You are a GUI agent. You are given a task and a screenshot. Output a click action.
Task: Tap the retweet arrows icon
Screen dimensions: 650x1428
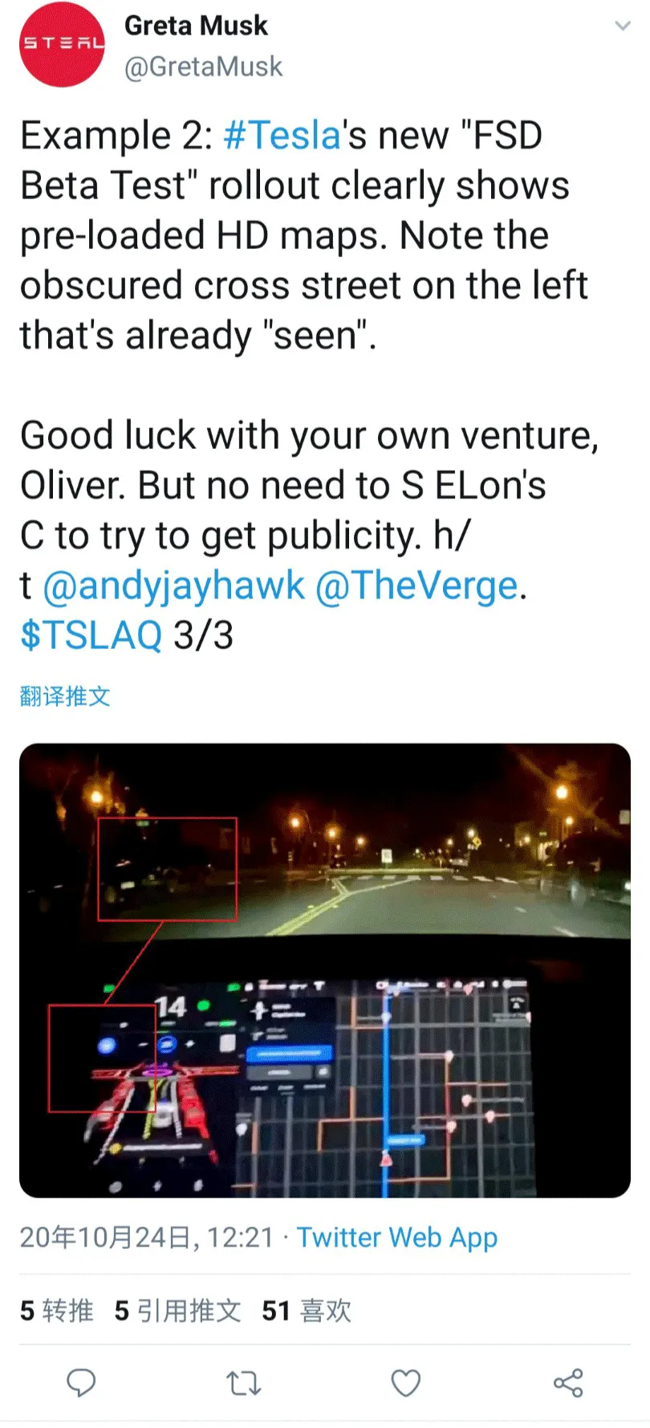pyautogui.click(x=244, y=1383)
